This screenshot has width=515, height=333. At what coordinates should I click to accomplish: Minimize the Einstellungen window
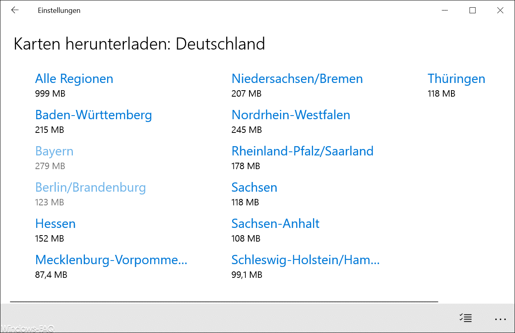pos(445,10)
